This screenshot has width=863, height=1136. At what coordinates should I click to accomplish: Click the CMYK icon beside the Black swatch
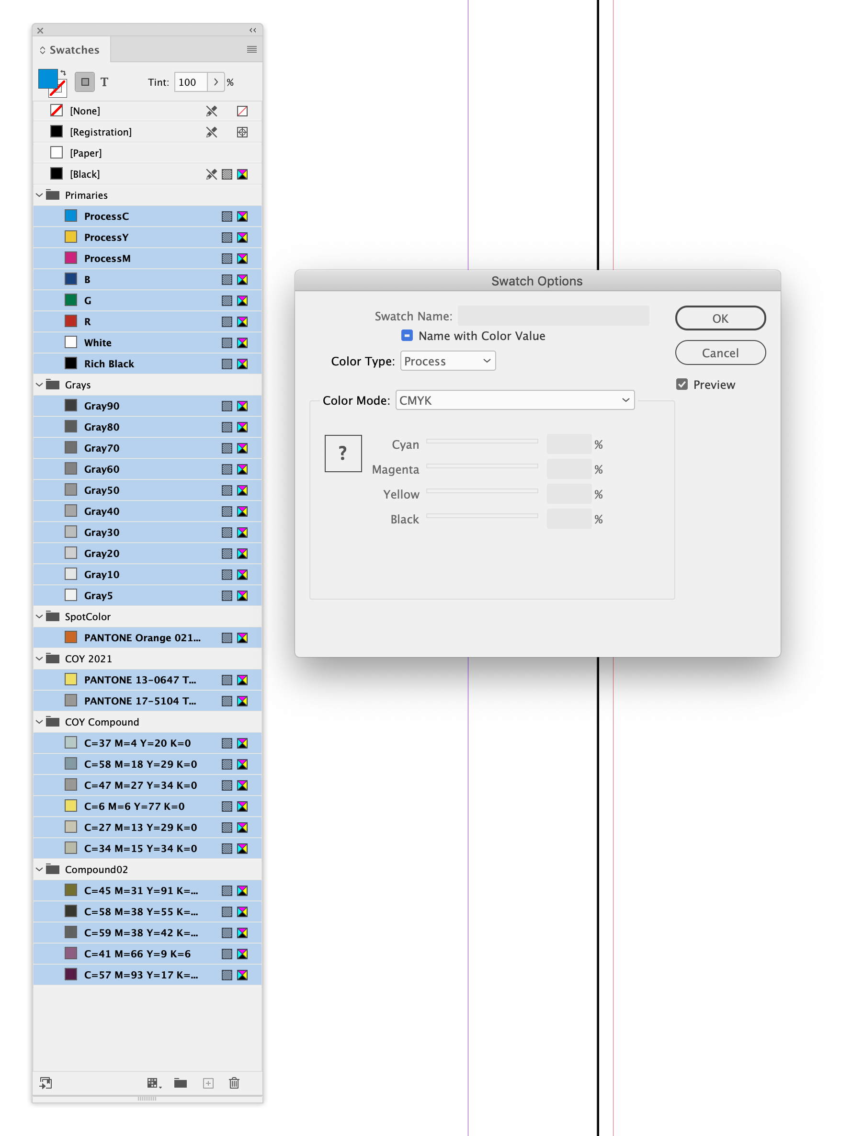coord(242,174)
